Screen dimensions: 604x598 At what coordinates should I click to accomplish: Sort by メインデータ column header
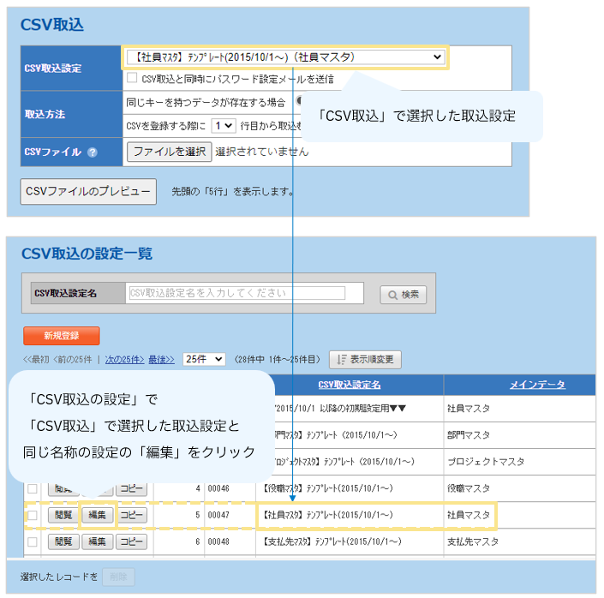point(537,385)
